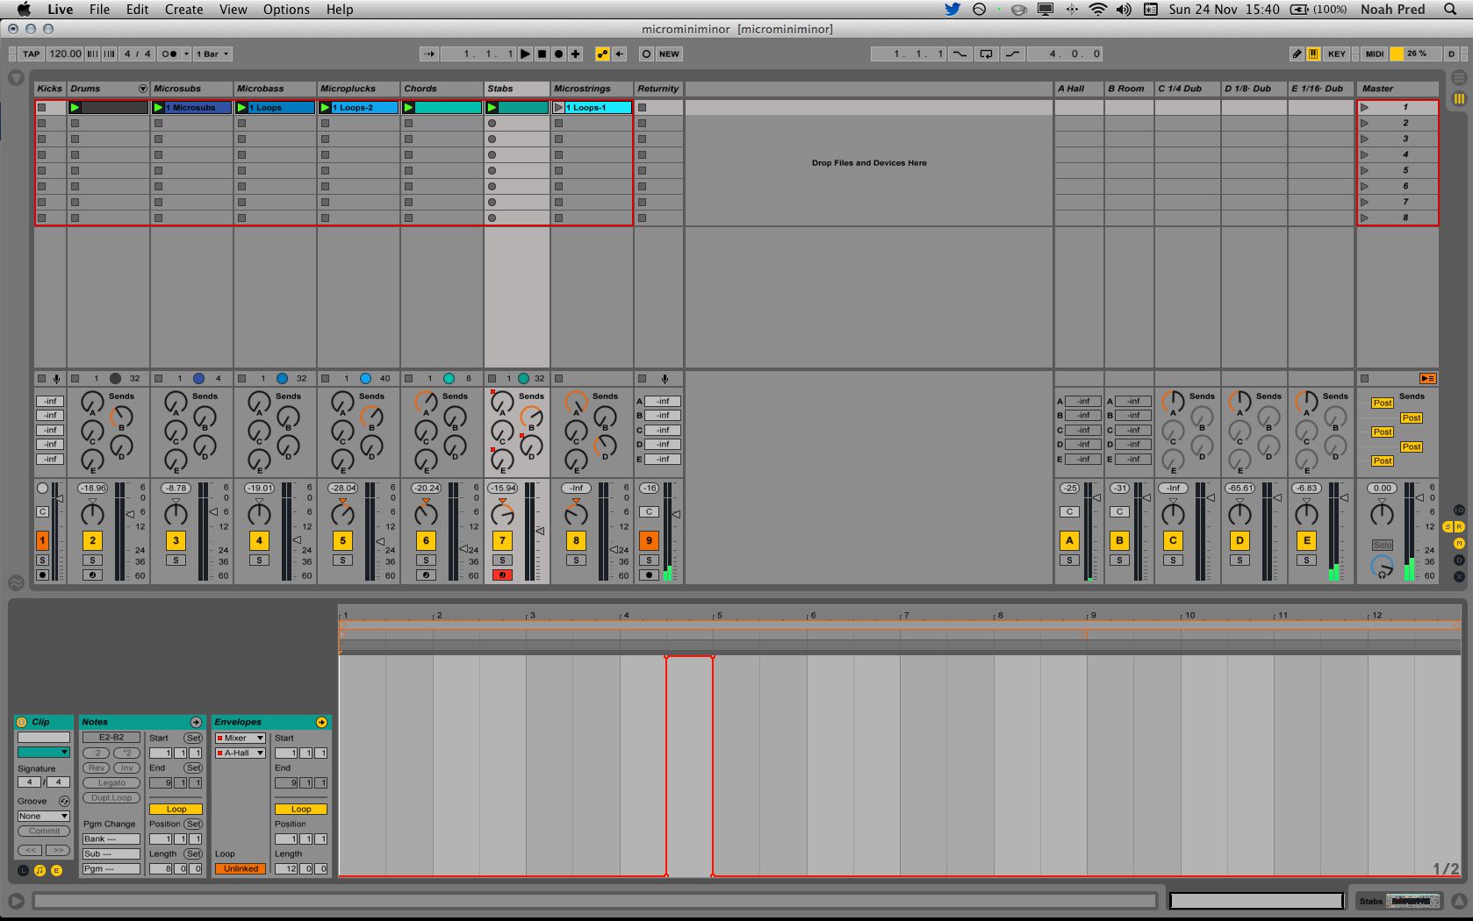The width and height of the screenshot is (1473, 921).
Task: Open the A-Hall envelope control chooser
Action: tap(241, 753)
